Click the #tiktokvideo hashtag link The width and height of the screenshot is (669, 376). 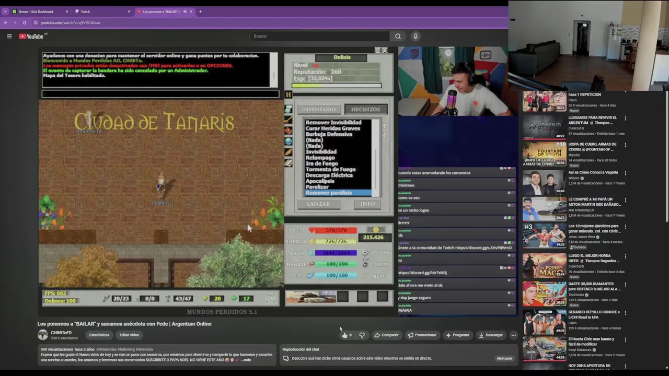(x=106, y=349)
